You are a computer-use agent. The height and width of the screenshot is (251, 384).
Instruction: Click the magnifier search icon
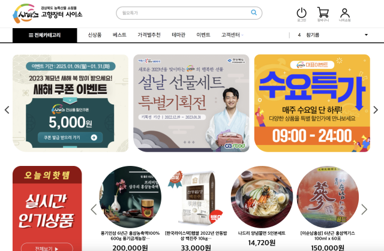254,13
